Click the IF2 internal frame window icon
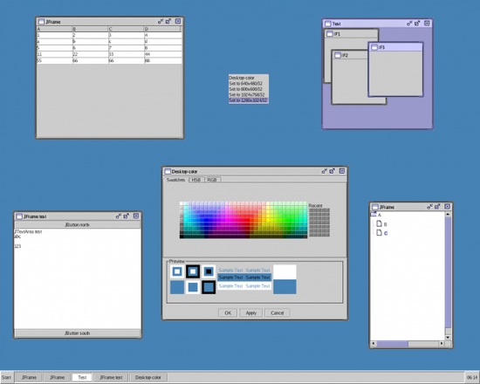 tap(338, 56)
